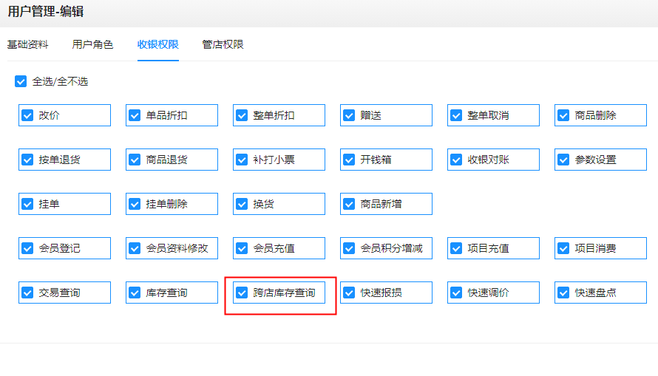658x376 pixels.
Task: Toggle the 全选/全不选 checkbox
Action: point(21,81)
